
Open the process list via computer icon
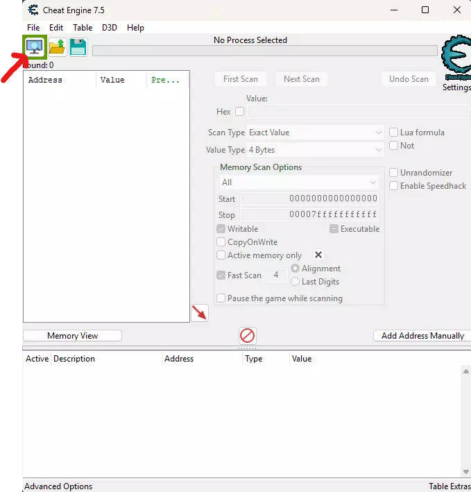point(35,47)
